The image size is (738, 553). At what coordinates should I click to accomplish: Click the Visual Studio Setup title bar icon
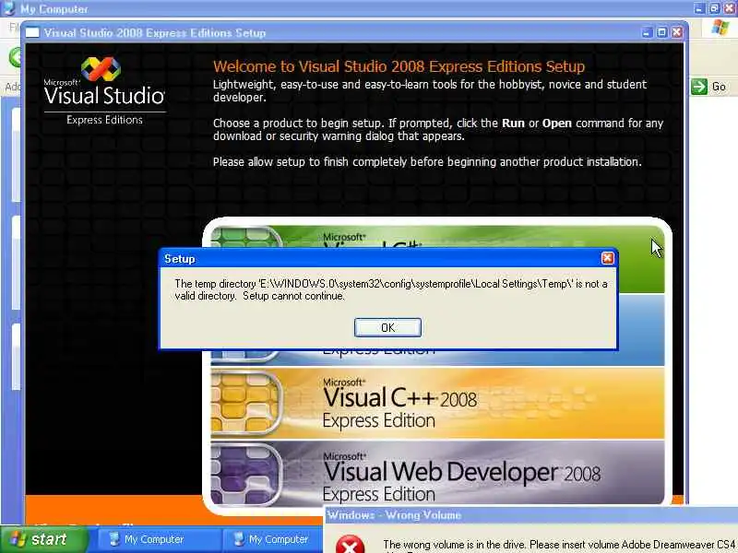coord(32,32)
